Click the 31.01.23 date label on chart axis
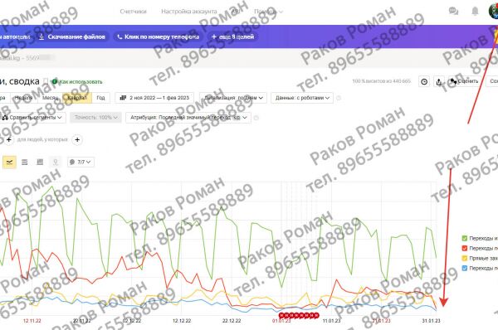 (431, 321)
